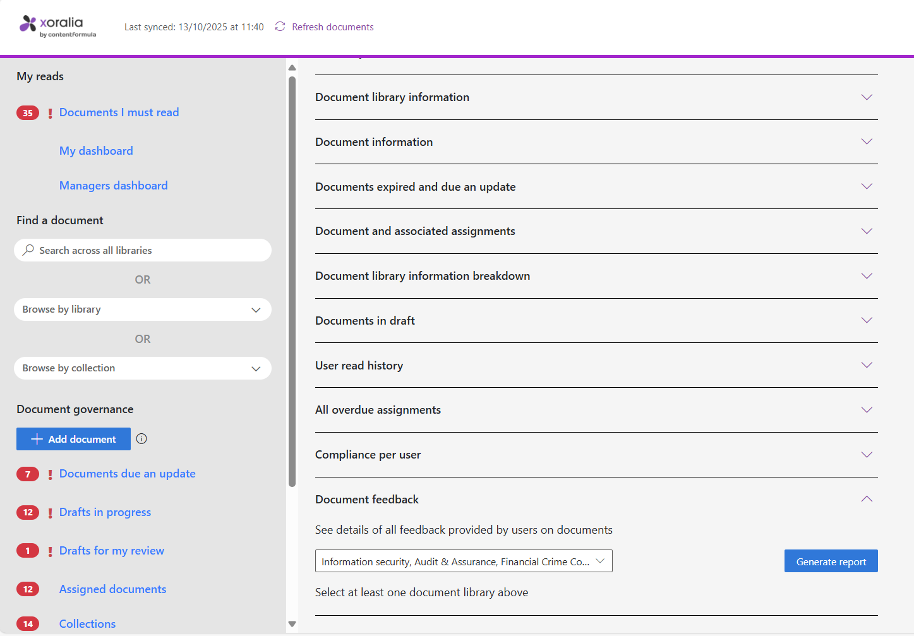Click the scroll down arrow in sidebar
This screenshot has height=636, width=914.
(x=292, y=624)
